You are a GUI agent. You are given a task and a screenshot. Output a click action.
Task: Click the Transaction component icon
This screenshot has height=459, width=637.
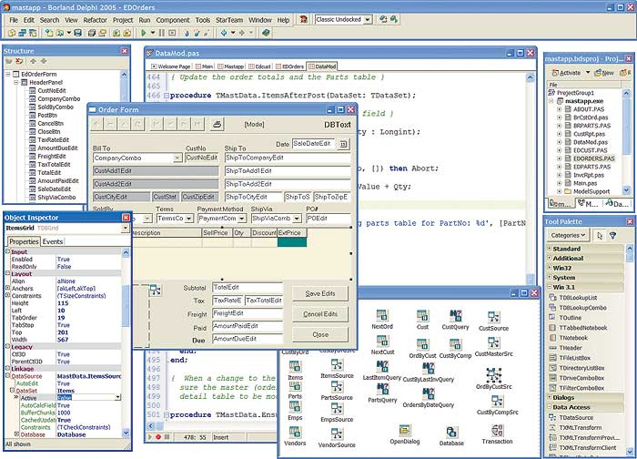point(497,430)
